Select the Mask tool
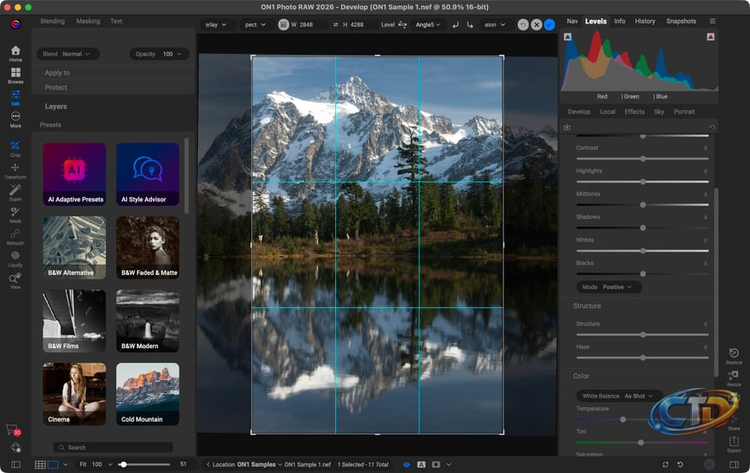The width and height of the screenshot is (750, 473). coord(16,214)
